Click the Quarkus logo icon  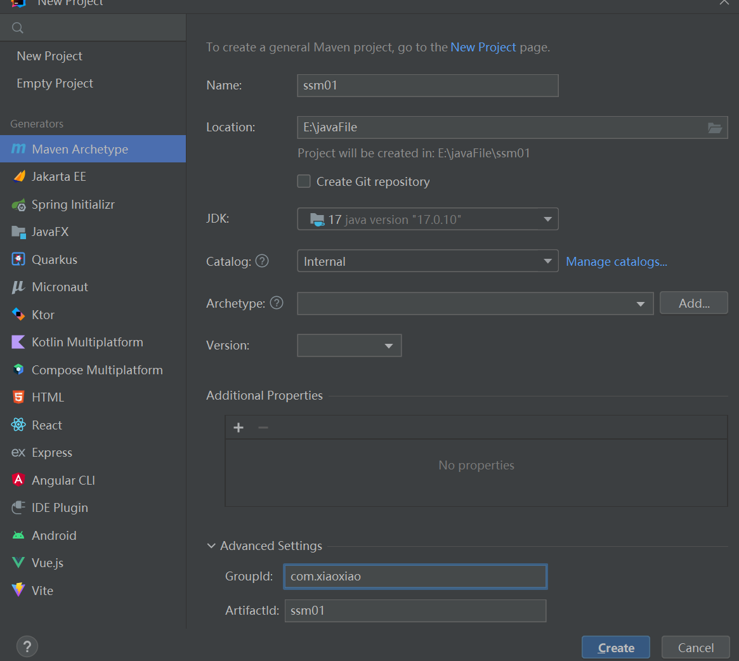18,259
